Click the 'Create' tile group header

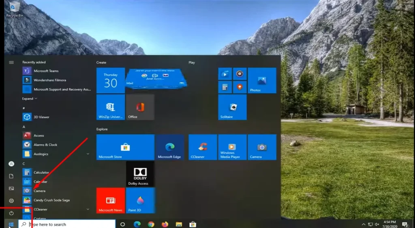[101, 62]
